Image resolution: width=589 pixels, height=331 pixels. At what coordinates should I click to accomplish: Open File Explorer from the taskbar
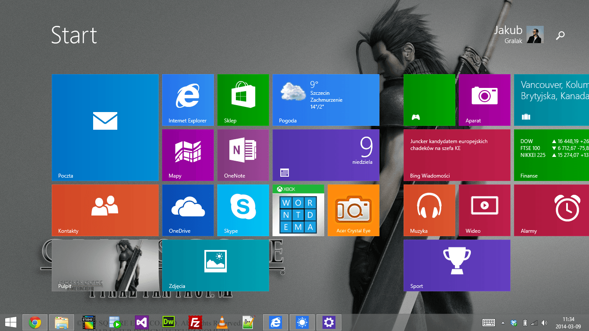(62, 322)
